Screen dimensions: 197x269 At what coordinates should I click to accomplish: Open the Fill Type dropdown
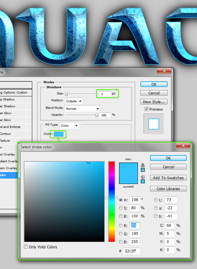(69, 125)
